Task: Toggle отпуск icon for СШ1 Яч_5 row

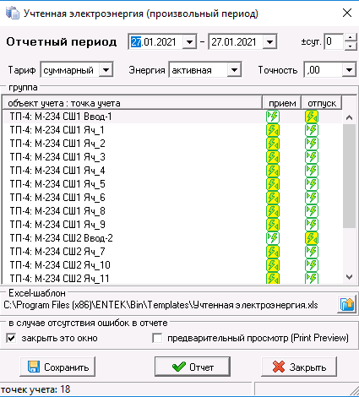Action: [312, 184]
